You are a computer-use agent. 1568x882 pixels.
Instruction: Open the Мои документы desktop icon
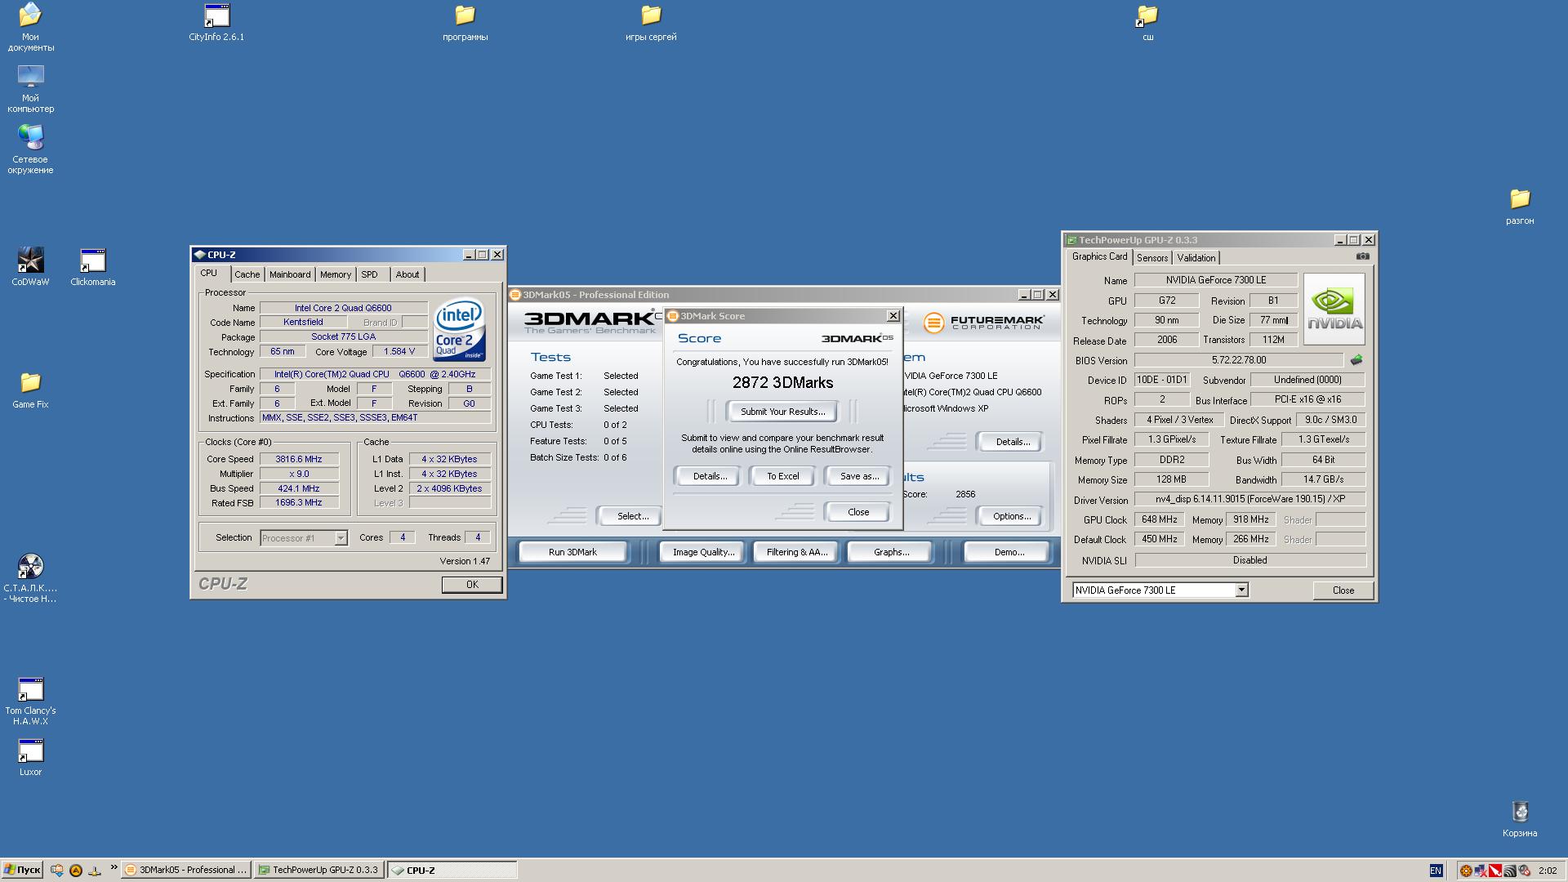click(x=30, y=26)
